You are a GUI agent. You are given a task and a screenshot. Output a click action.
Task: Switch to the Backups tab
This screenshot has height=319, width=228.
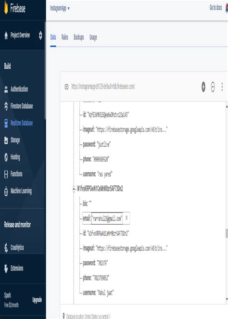click(x=79, y=37)
